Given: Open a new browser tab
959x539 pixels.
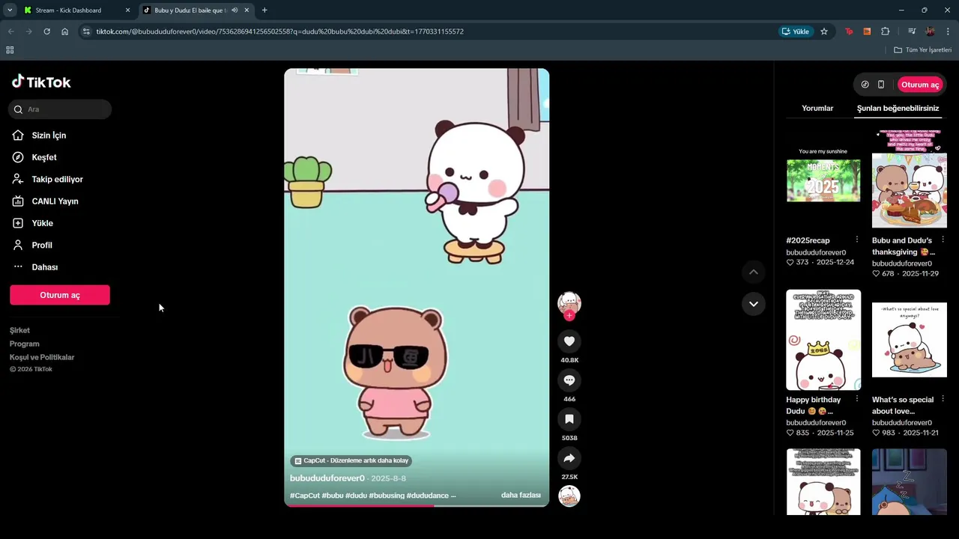Looking at the screenshot, I should pos(264,10).
